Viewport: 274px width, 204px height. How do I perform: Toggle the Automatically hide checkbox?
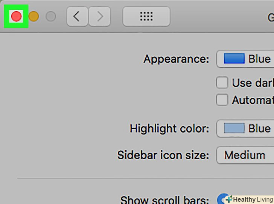(x=222, y=100)
